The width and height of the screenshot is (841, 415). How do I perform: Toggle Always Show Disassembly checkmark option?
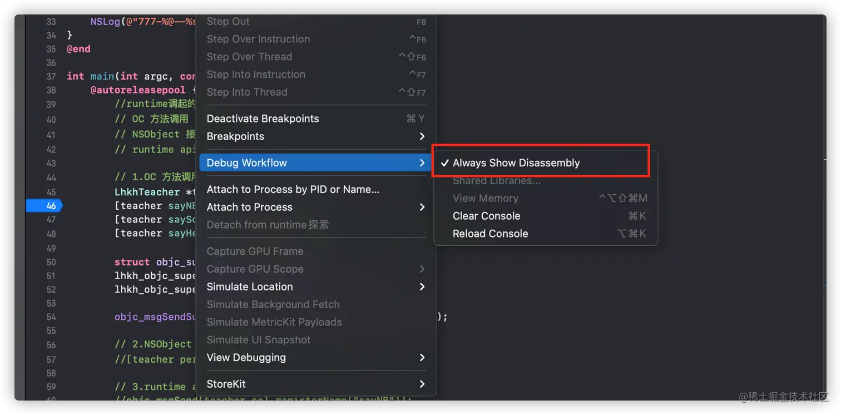point(546,163)
